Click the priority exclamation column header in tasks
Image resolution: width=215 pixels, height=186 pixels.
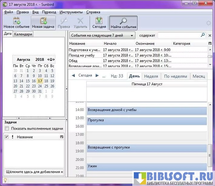[13, 137]
